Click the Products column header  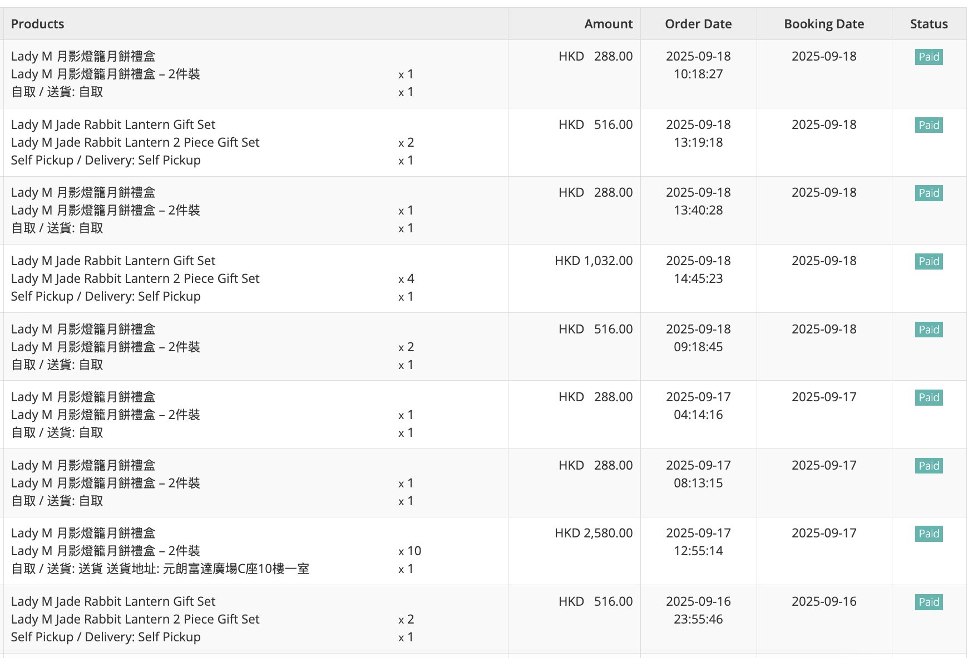[x=37, y=24]
